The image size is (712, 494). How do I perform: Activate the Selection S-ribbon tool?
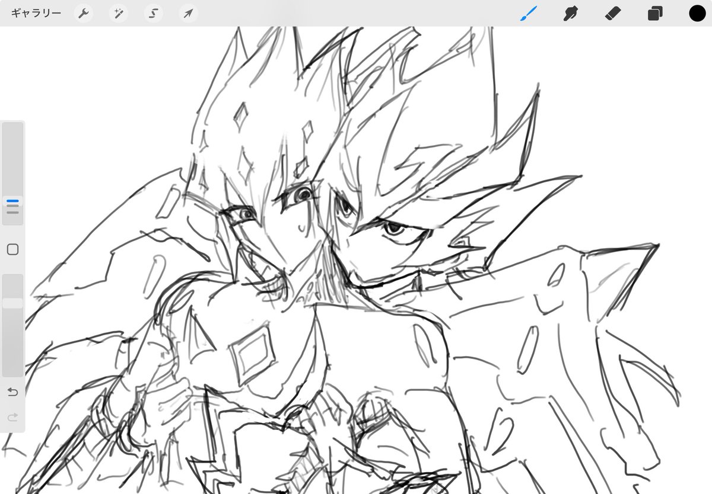point(154,13)
